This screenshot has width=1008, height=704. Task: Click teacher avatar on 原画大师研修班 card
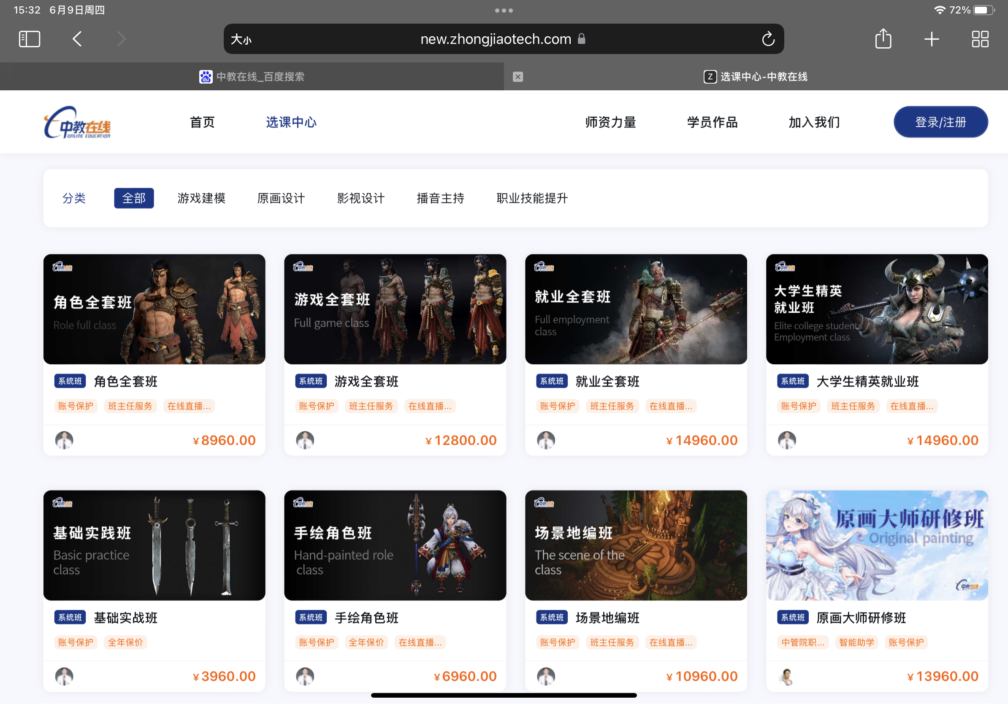click(787, 676)
